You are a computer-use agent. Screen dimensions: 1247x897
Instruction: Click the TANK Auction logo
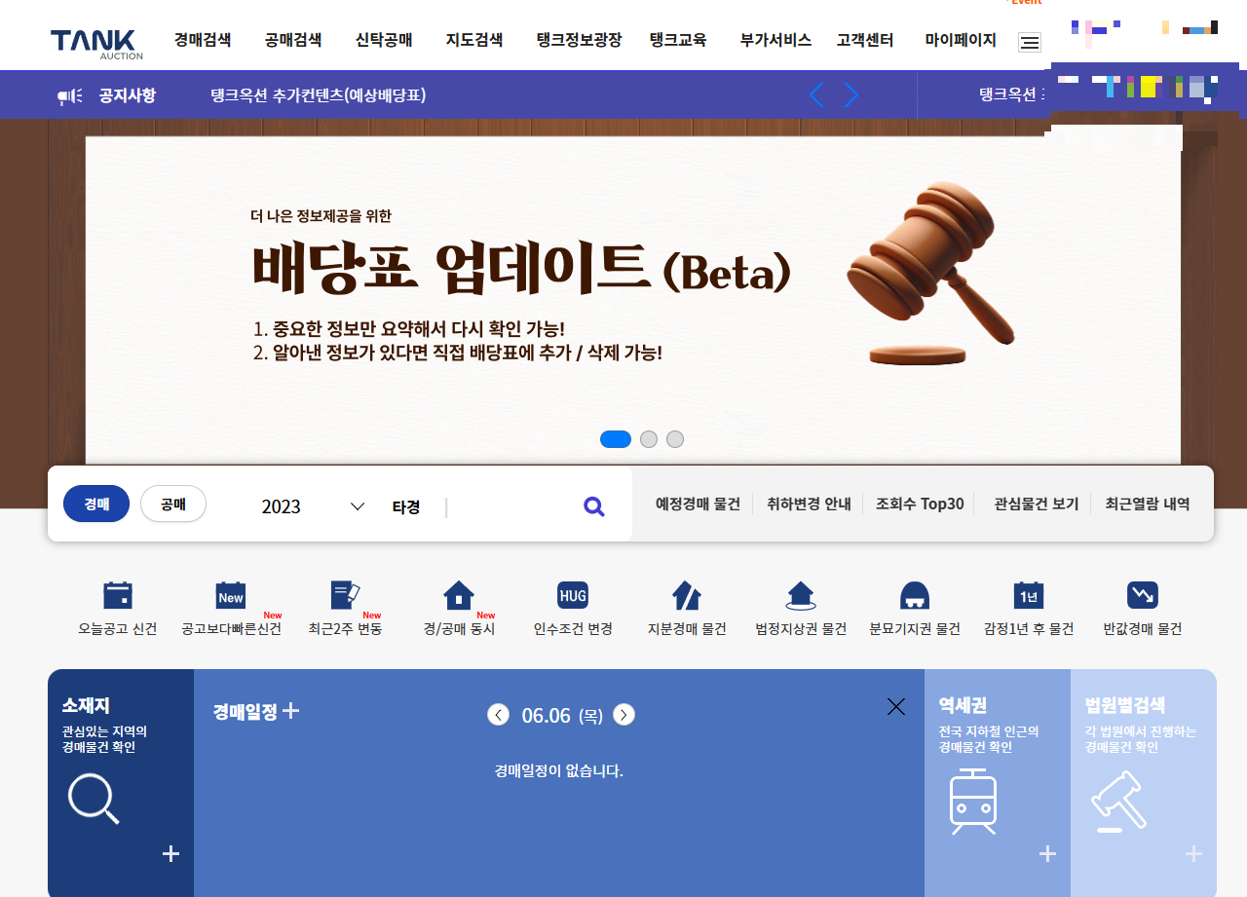96,44
